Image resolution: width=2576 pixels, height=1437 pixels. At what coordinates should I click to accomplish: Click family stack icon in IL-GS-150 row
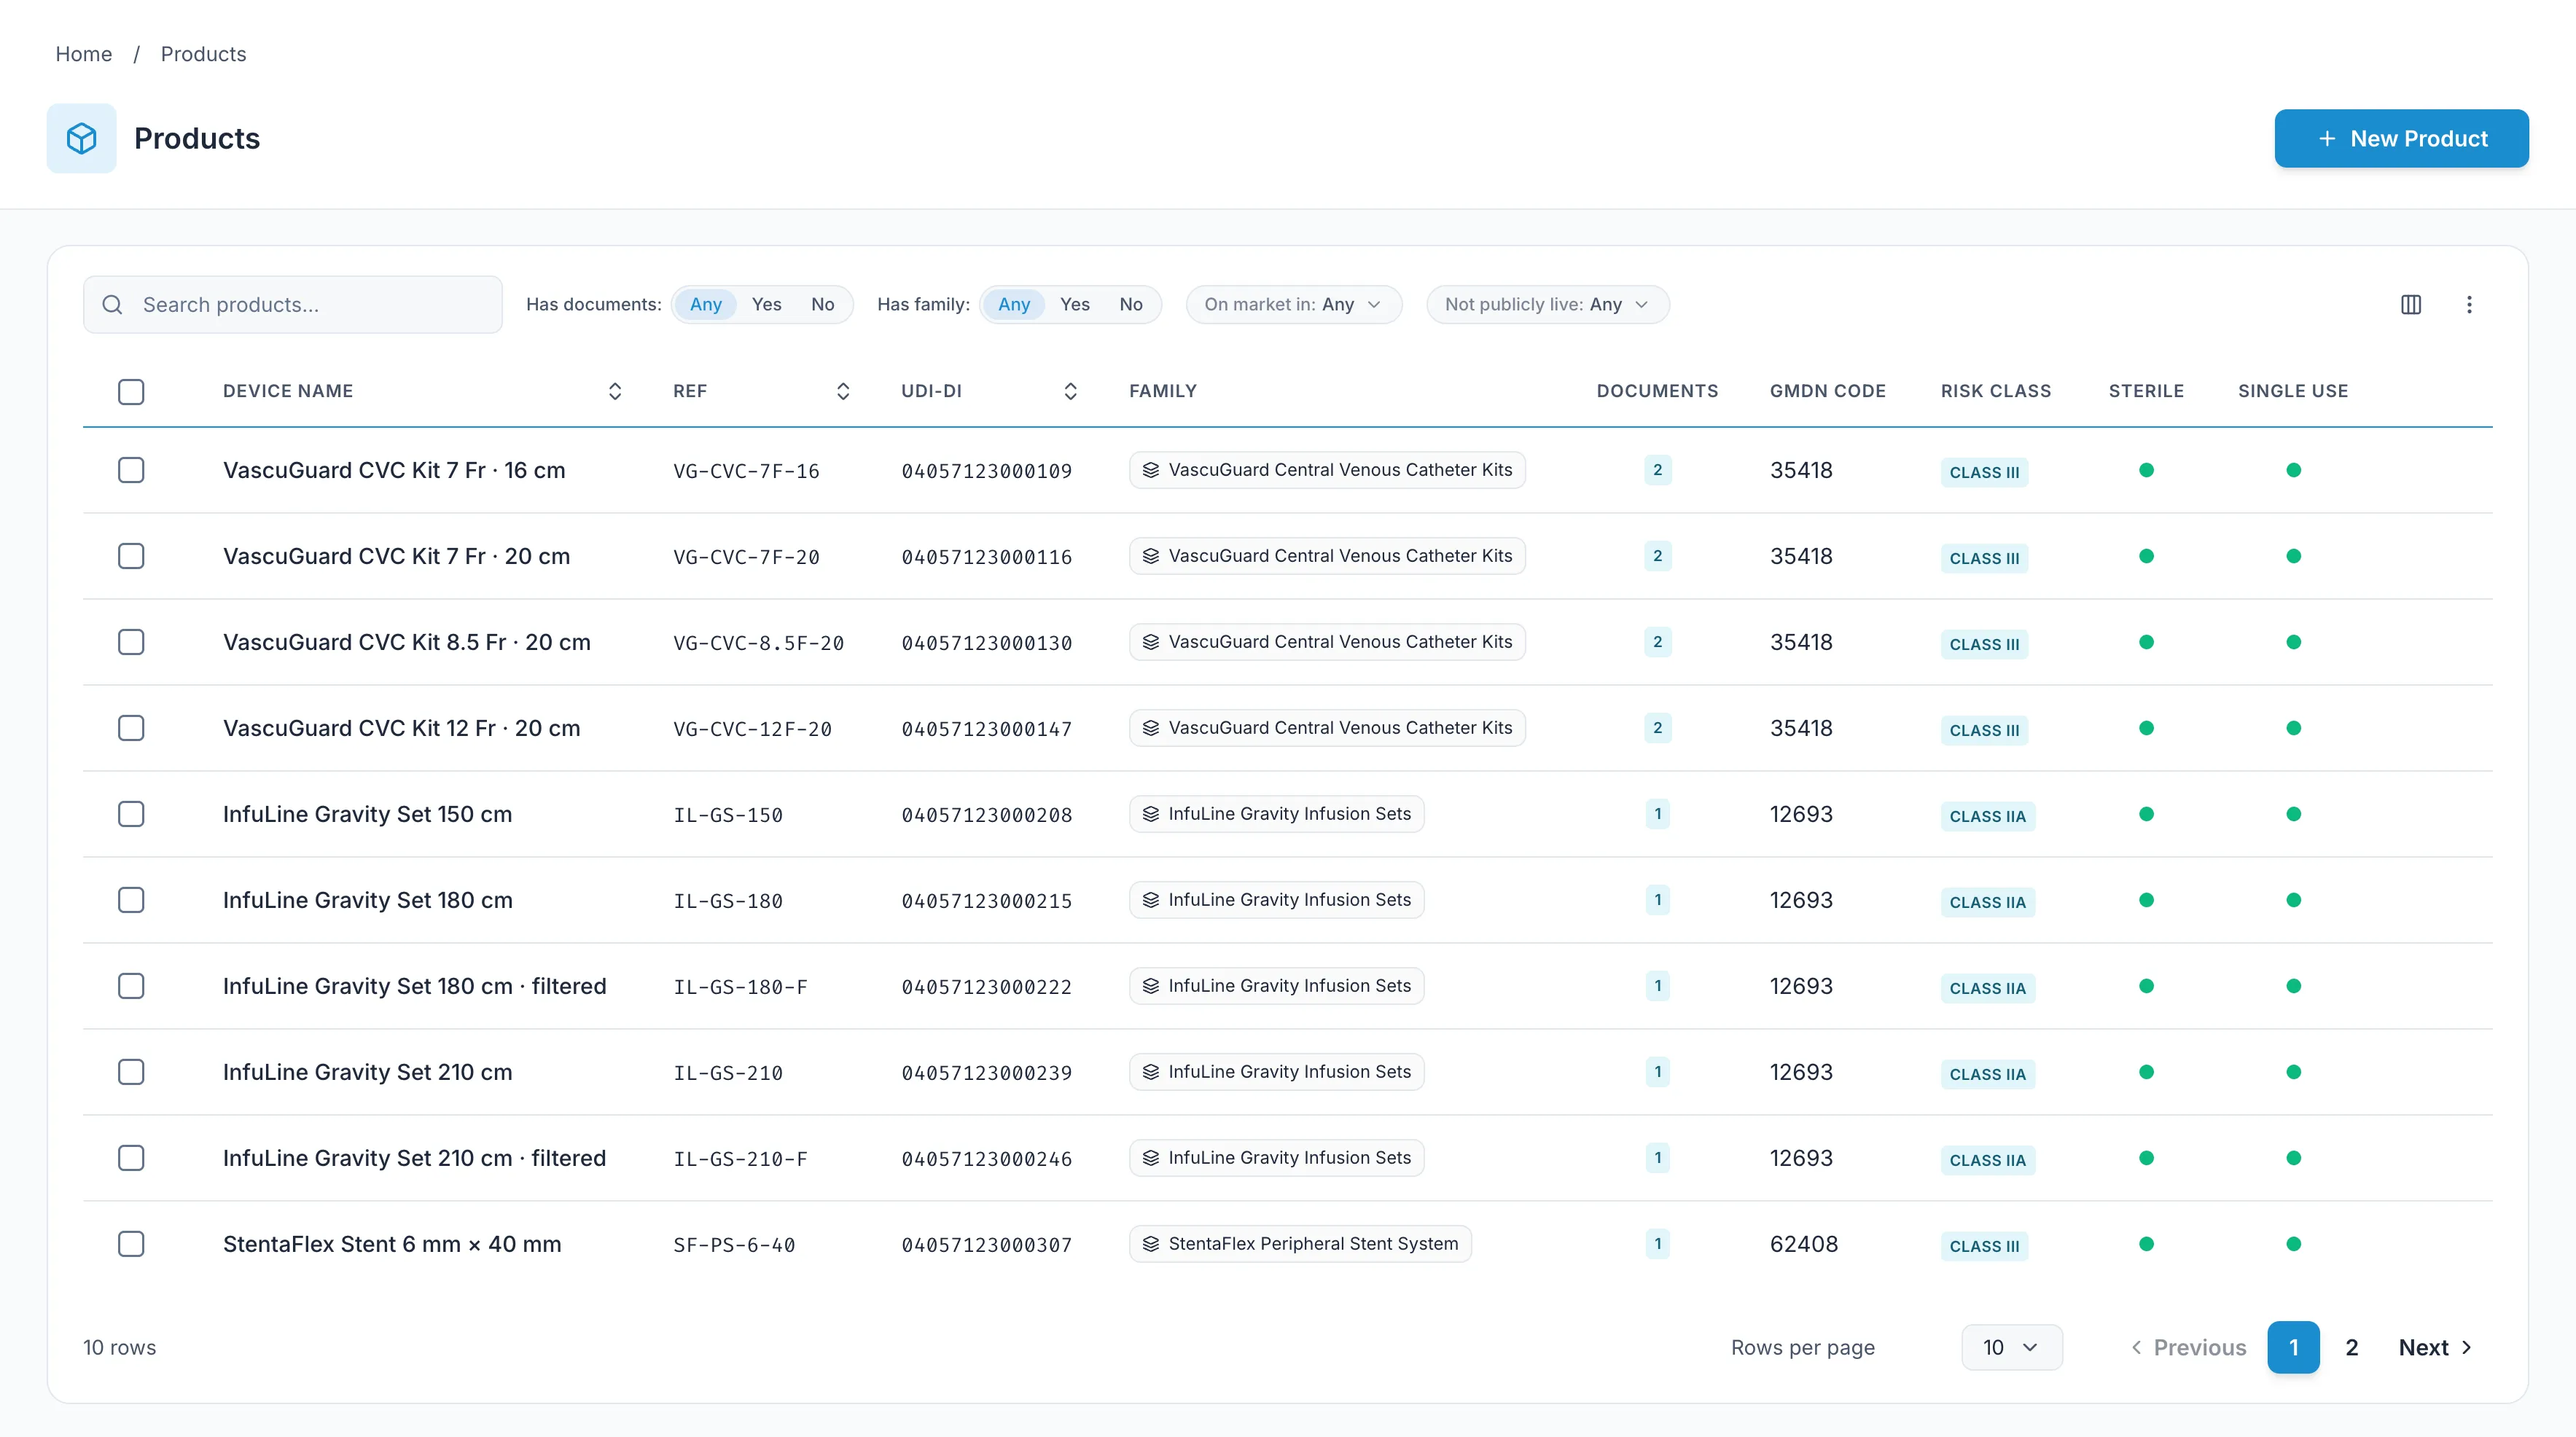pyautogui.click(x=1151, y=814)
